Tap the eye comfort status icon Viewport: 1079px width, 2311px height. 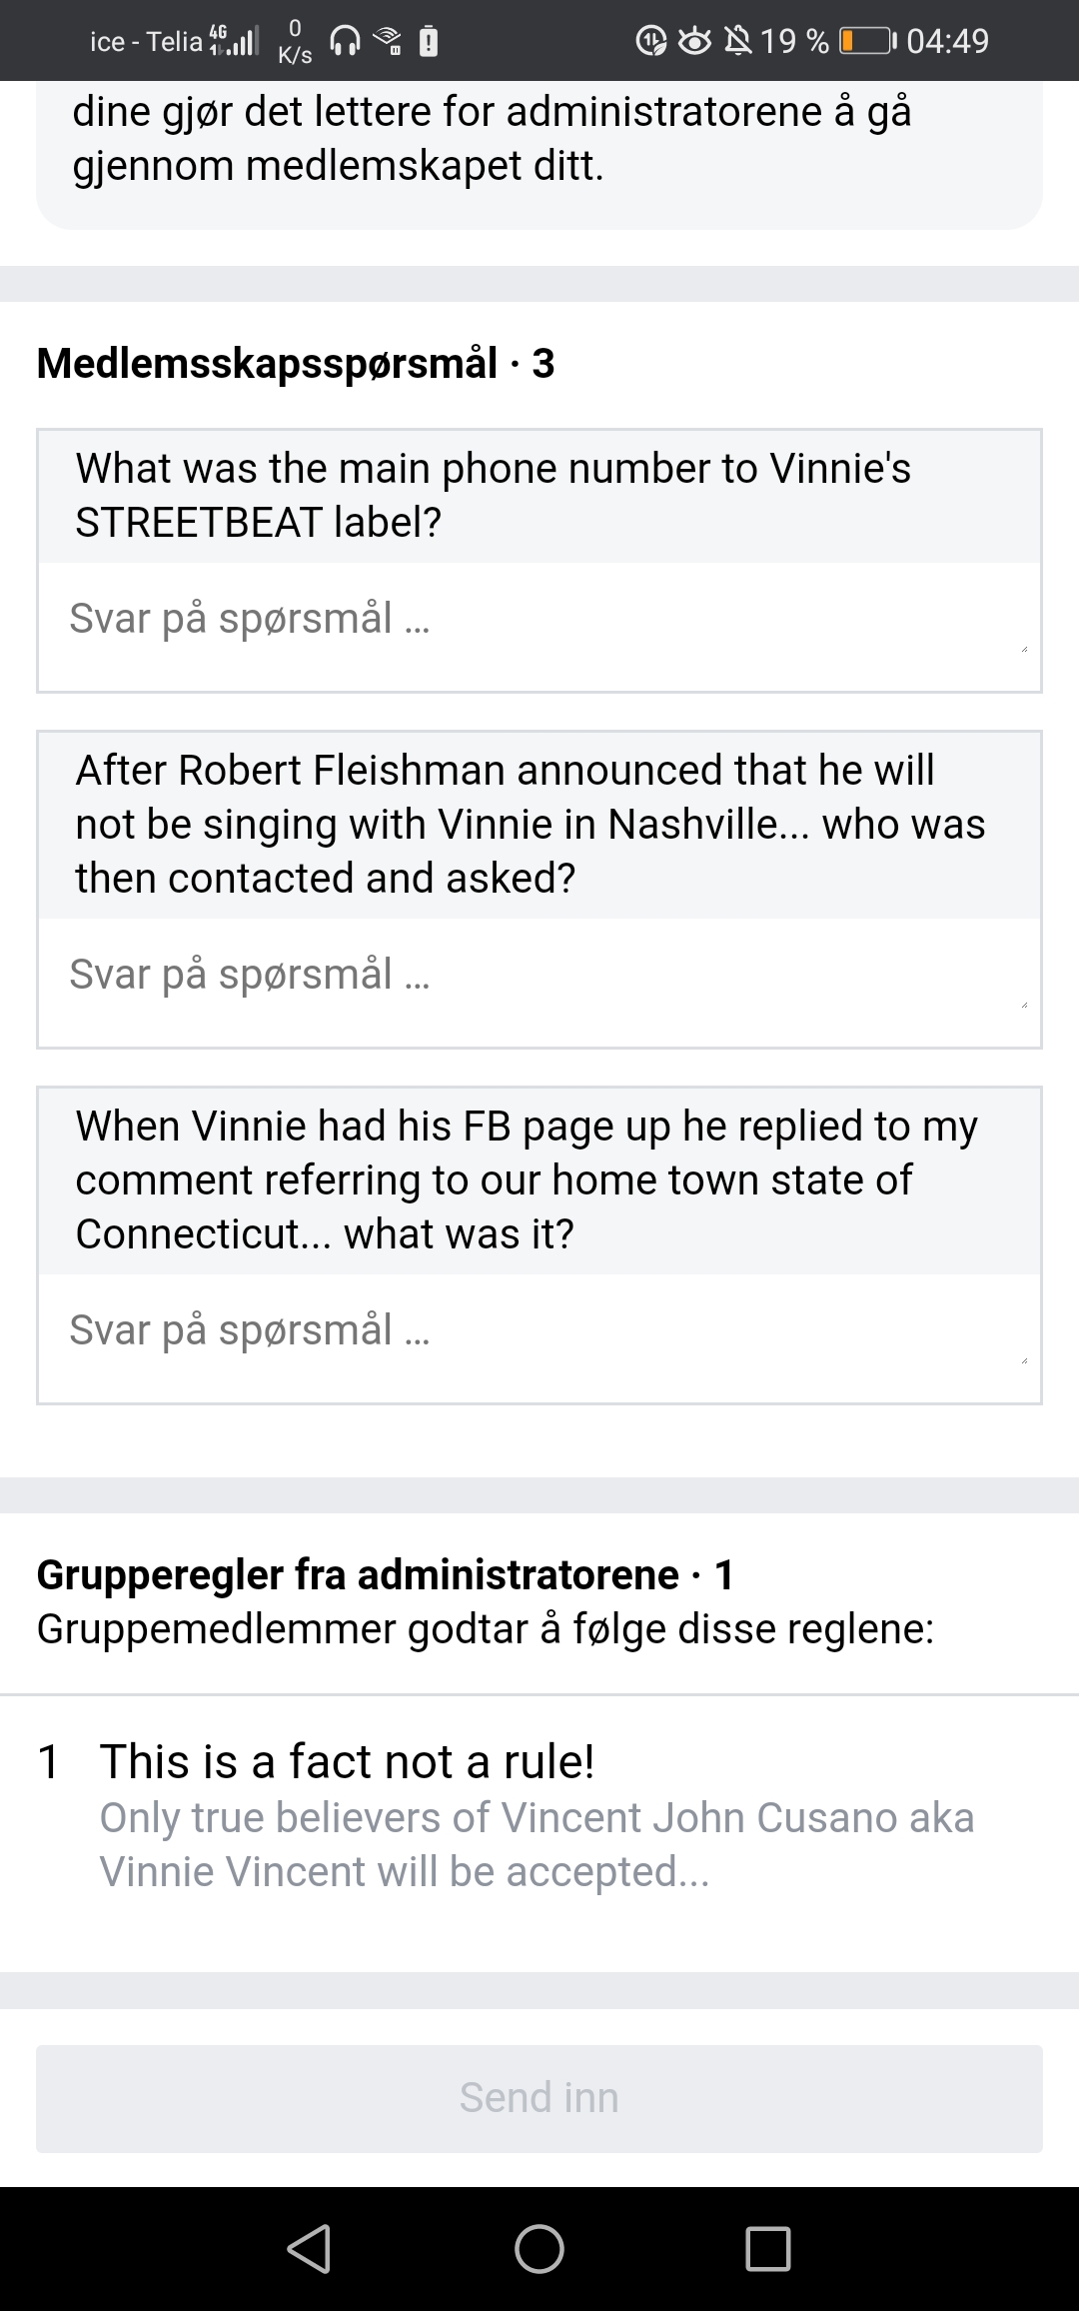(694, 41)
